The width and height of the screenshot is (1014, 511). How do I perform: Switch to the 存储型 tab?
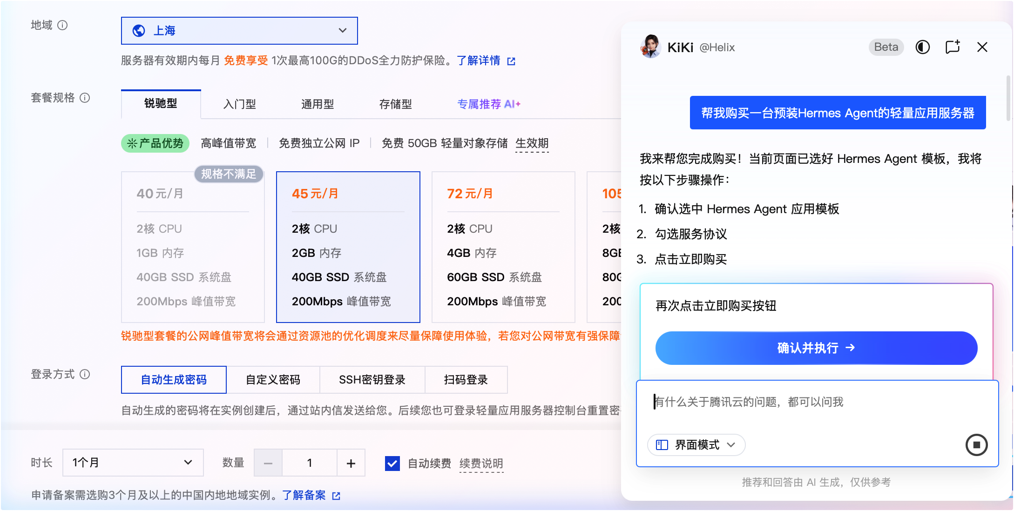pyautogui.click(x=395, y=104)
